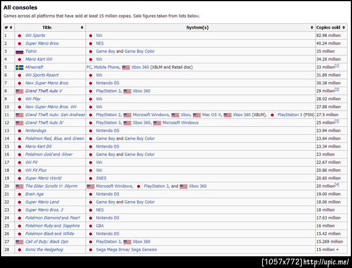Click the US flag beside GTA San Andreas title

(x=19, y=115)
